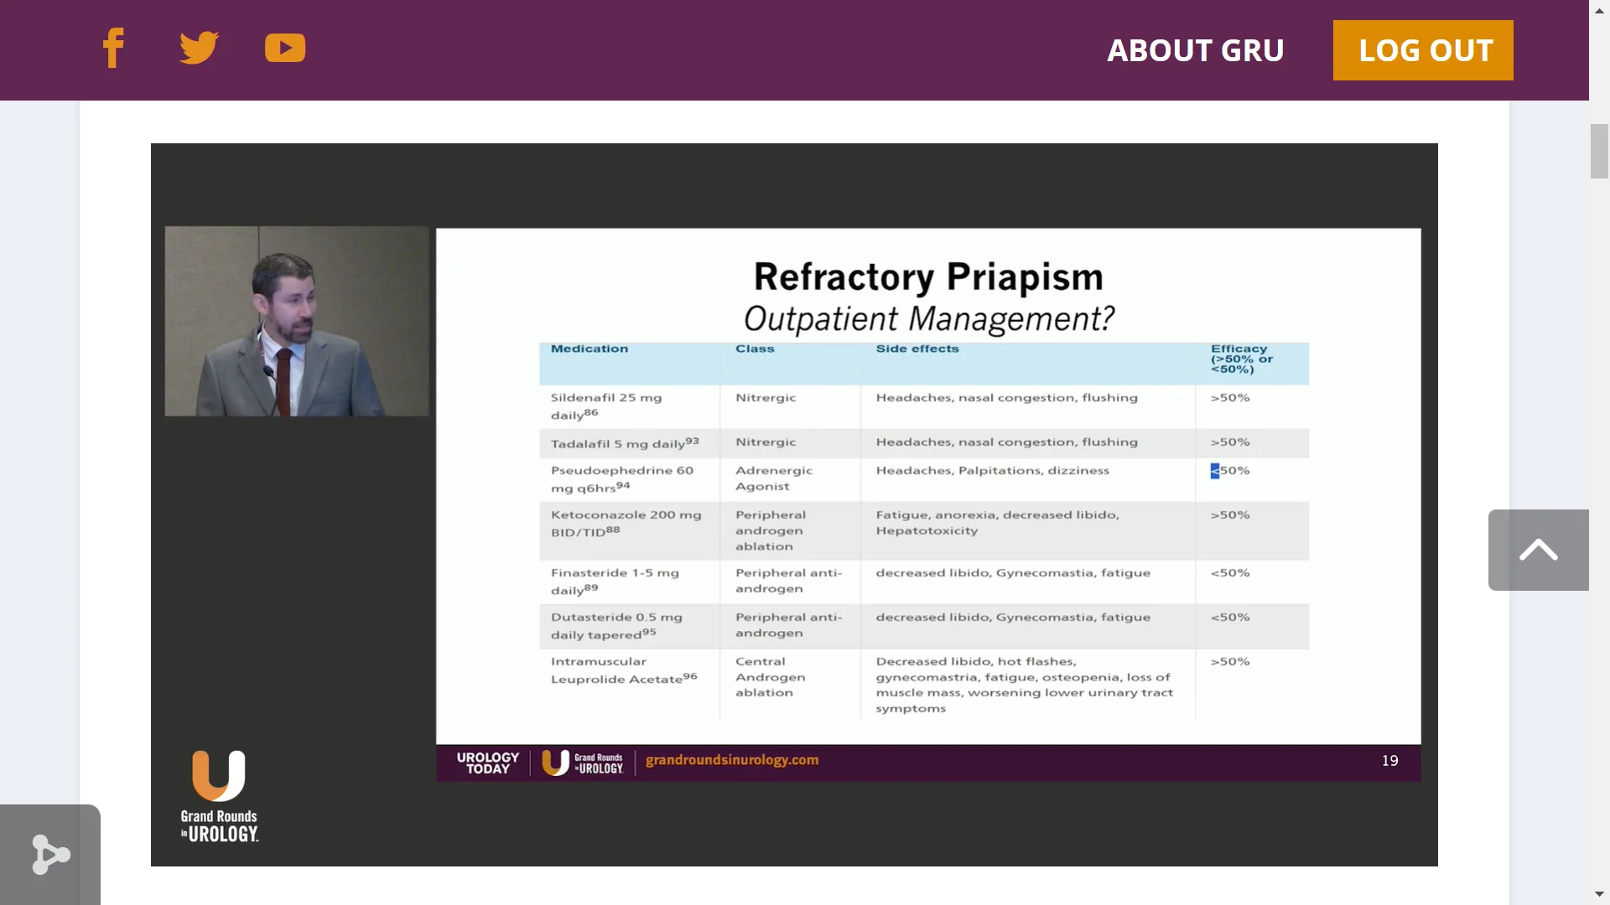The width and height of the screenshot is (1610, 905).
Task: Open the YouTube channel icon
Action: [285, 48]
